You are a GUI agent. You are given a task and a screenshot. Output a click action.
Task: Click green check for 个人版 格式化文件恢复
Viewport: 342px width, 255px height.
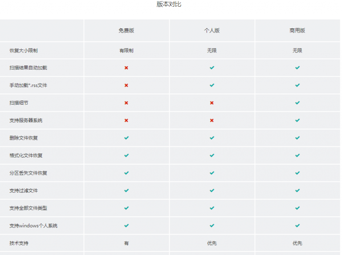pyautogui.click(x=212, y=155)
